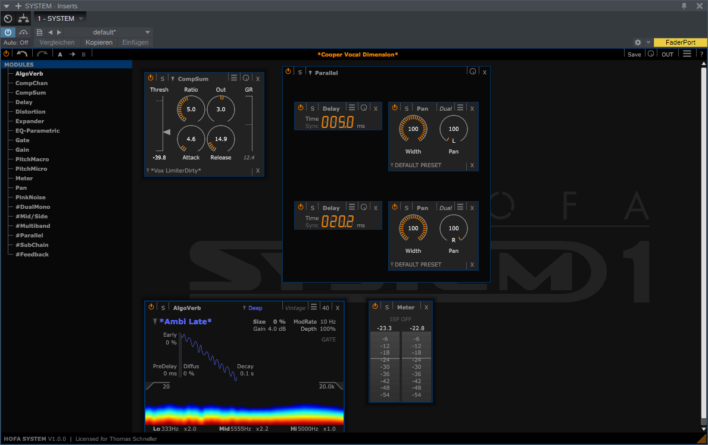The height and width of the screenshot is (445, 708).
Task: Click the GATE label in AlgoVerb
Action: pyautogui.click(x=328, y=339)
